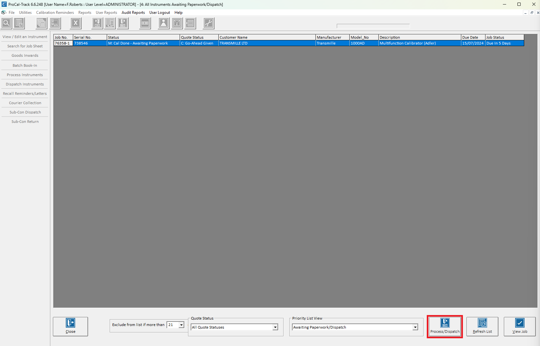Image resolution: width=540 pixels, height=346 pixels.
Task: Click the X toolbar icon
Action: pyautogui.click(x=76, y=23)
